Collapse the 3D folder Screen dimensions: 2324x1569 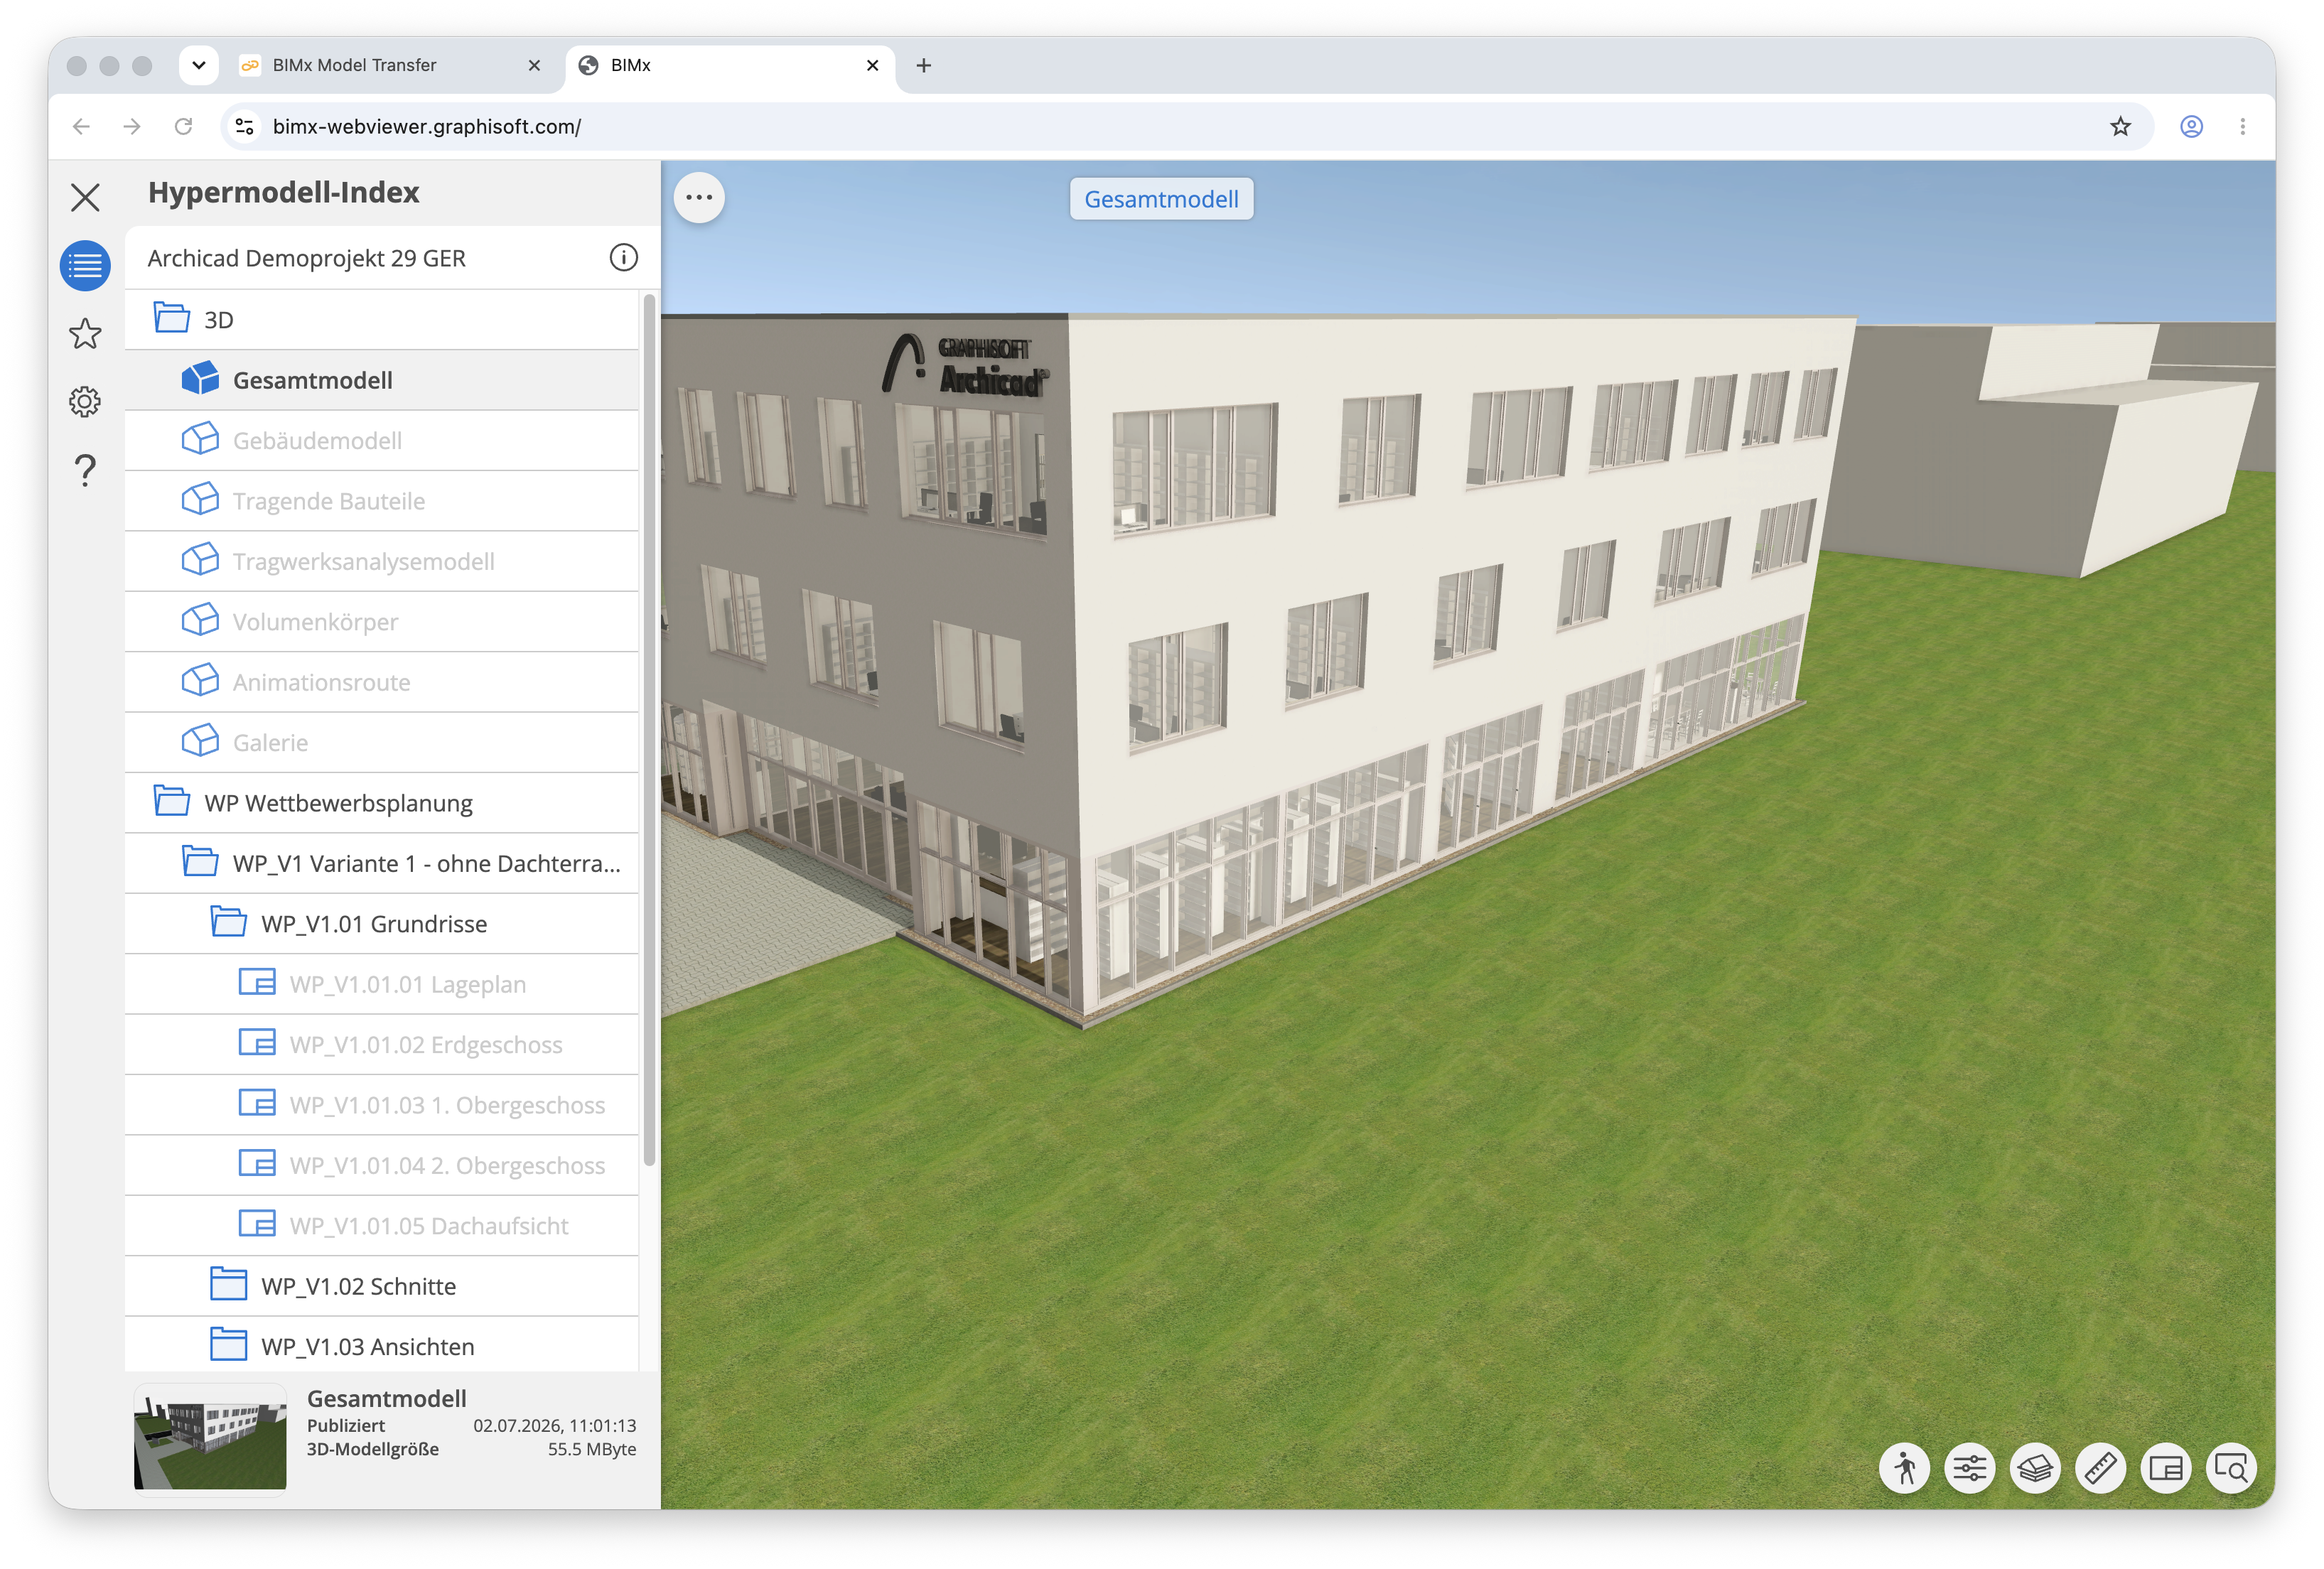click(x=381, y=320)
